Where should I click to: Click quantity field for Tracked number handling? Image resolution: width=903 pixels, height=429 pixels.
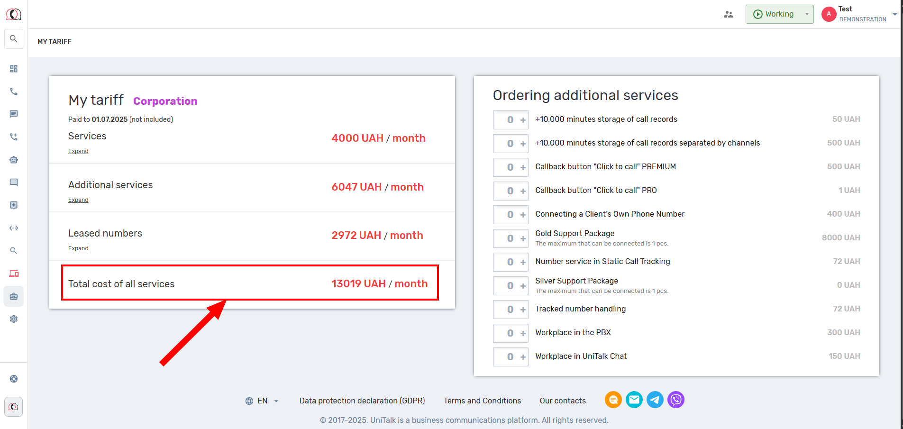(510, 310)
